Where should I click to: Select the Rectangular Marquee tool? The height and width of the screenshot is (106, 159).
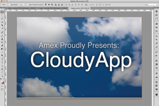click(2, 15)
